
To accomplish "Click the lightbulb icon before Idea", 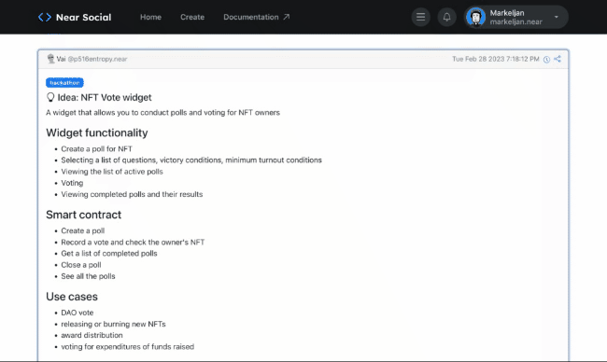I will coord(50,97).
